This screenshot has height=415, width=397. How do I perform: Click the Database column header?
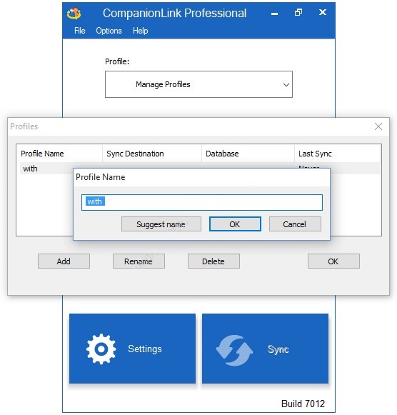[x=248, y=154]
